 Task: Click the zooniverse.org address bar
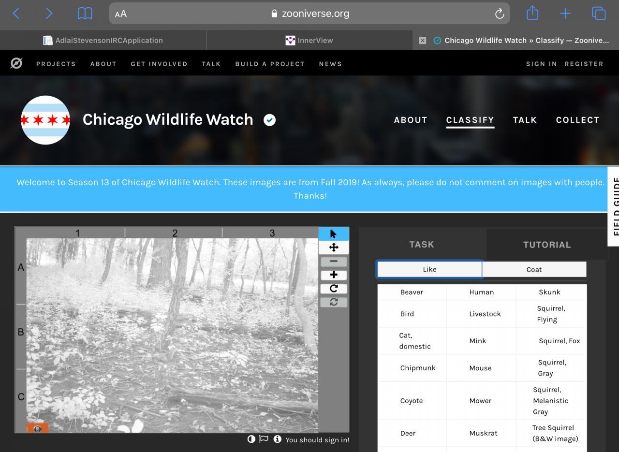point(309,14)
